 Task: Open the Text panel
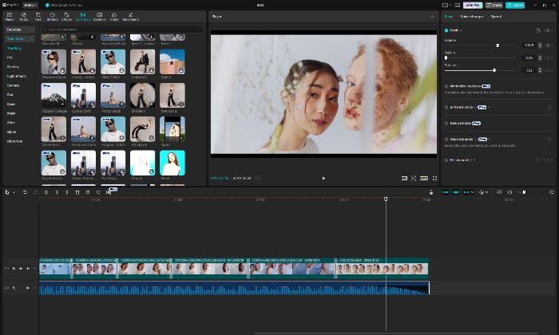tap(38, 17)
